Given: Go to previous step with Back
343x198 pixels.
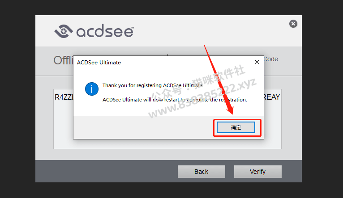Looking at the screenshot, I should click(201, 172).
